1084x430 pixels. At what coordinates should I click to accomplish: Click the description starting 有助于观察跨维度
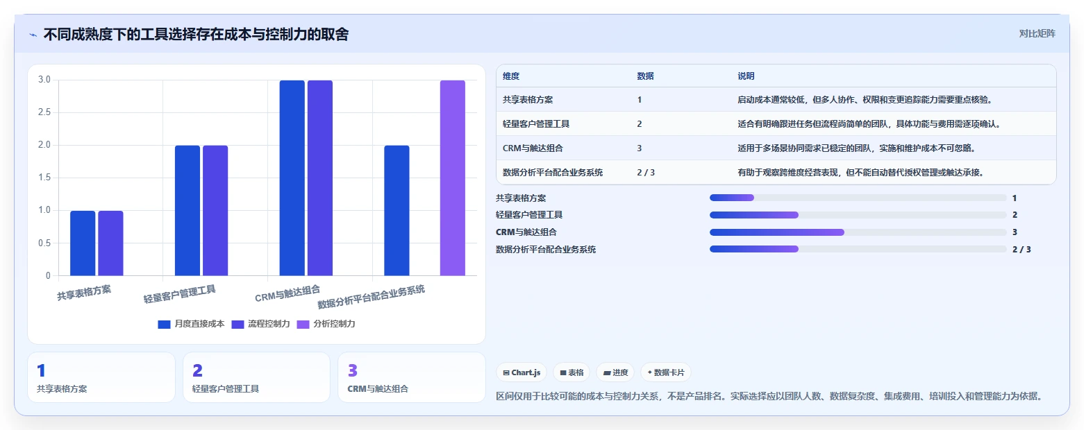860,173
